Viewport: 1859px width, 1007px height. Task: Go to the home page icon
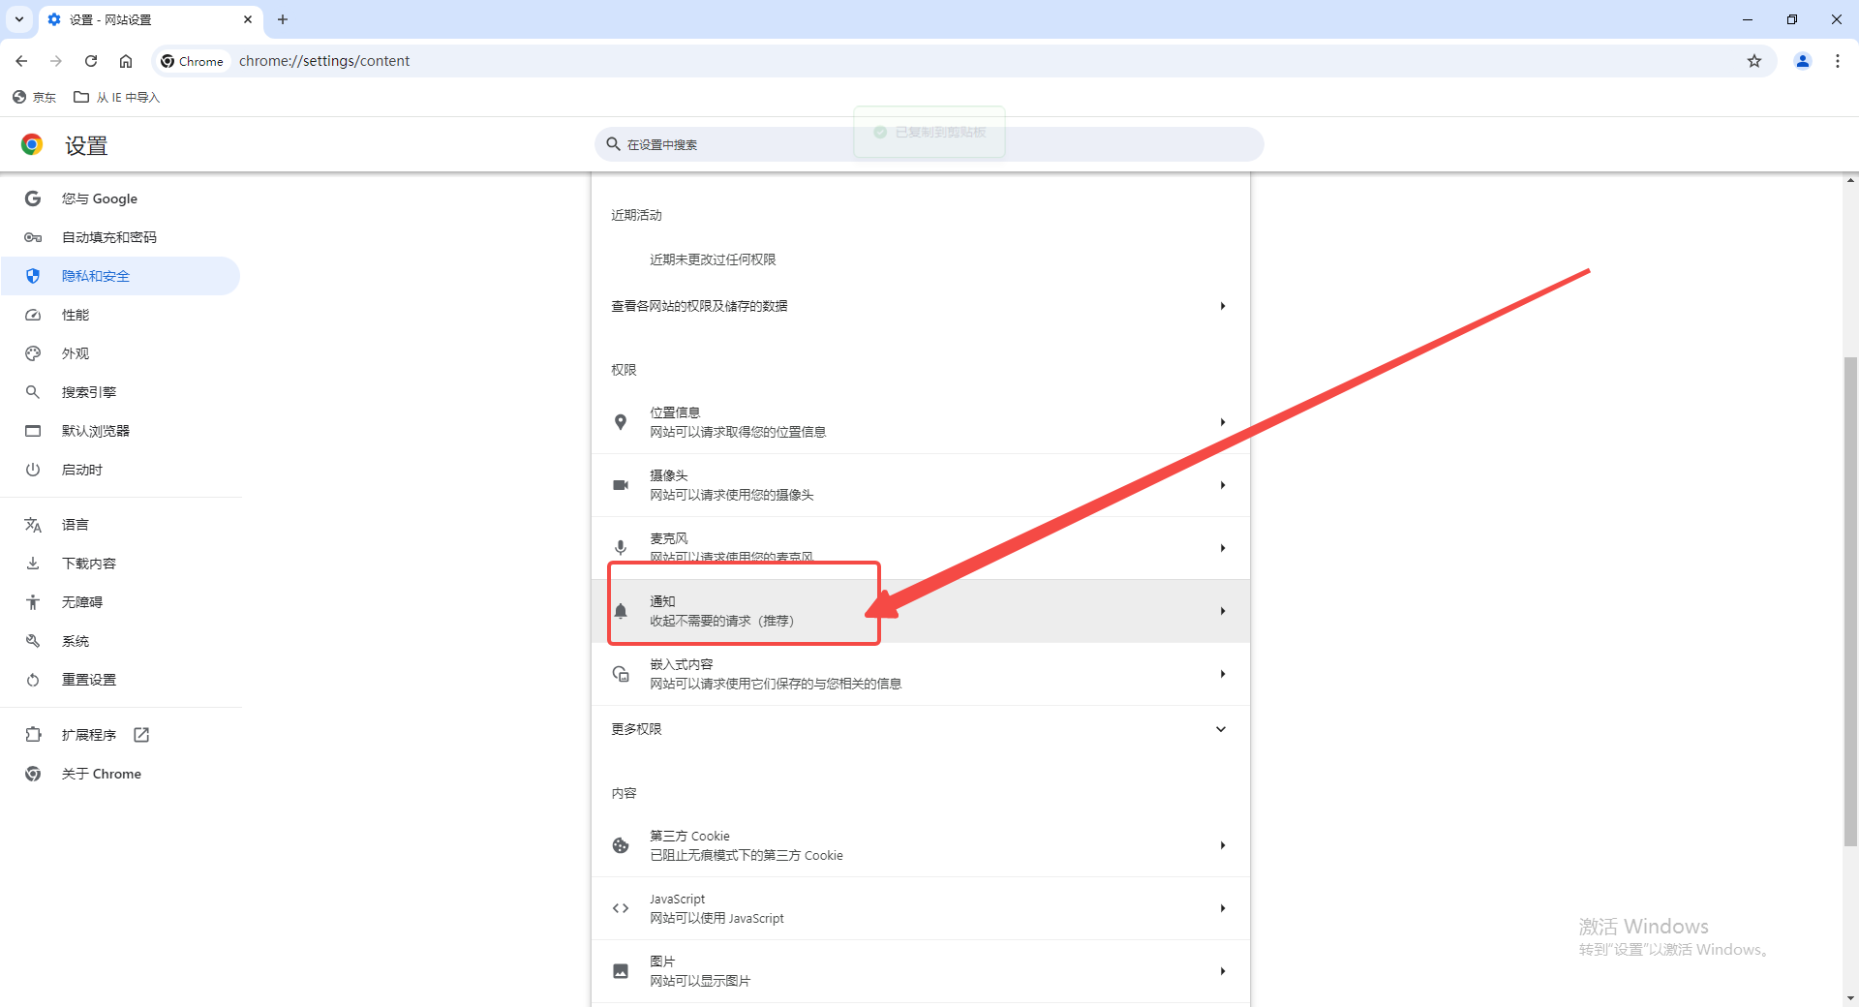126,61
